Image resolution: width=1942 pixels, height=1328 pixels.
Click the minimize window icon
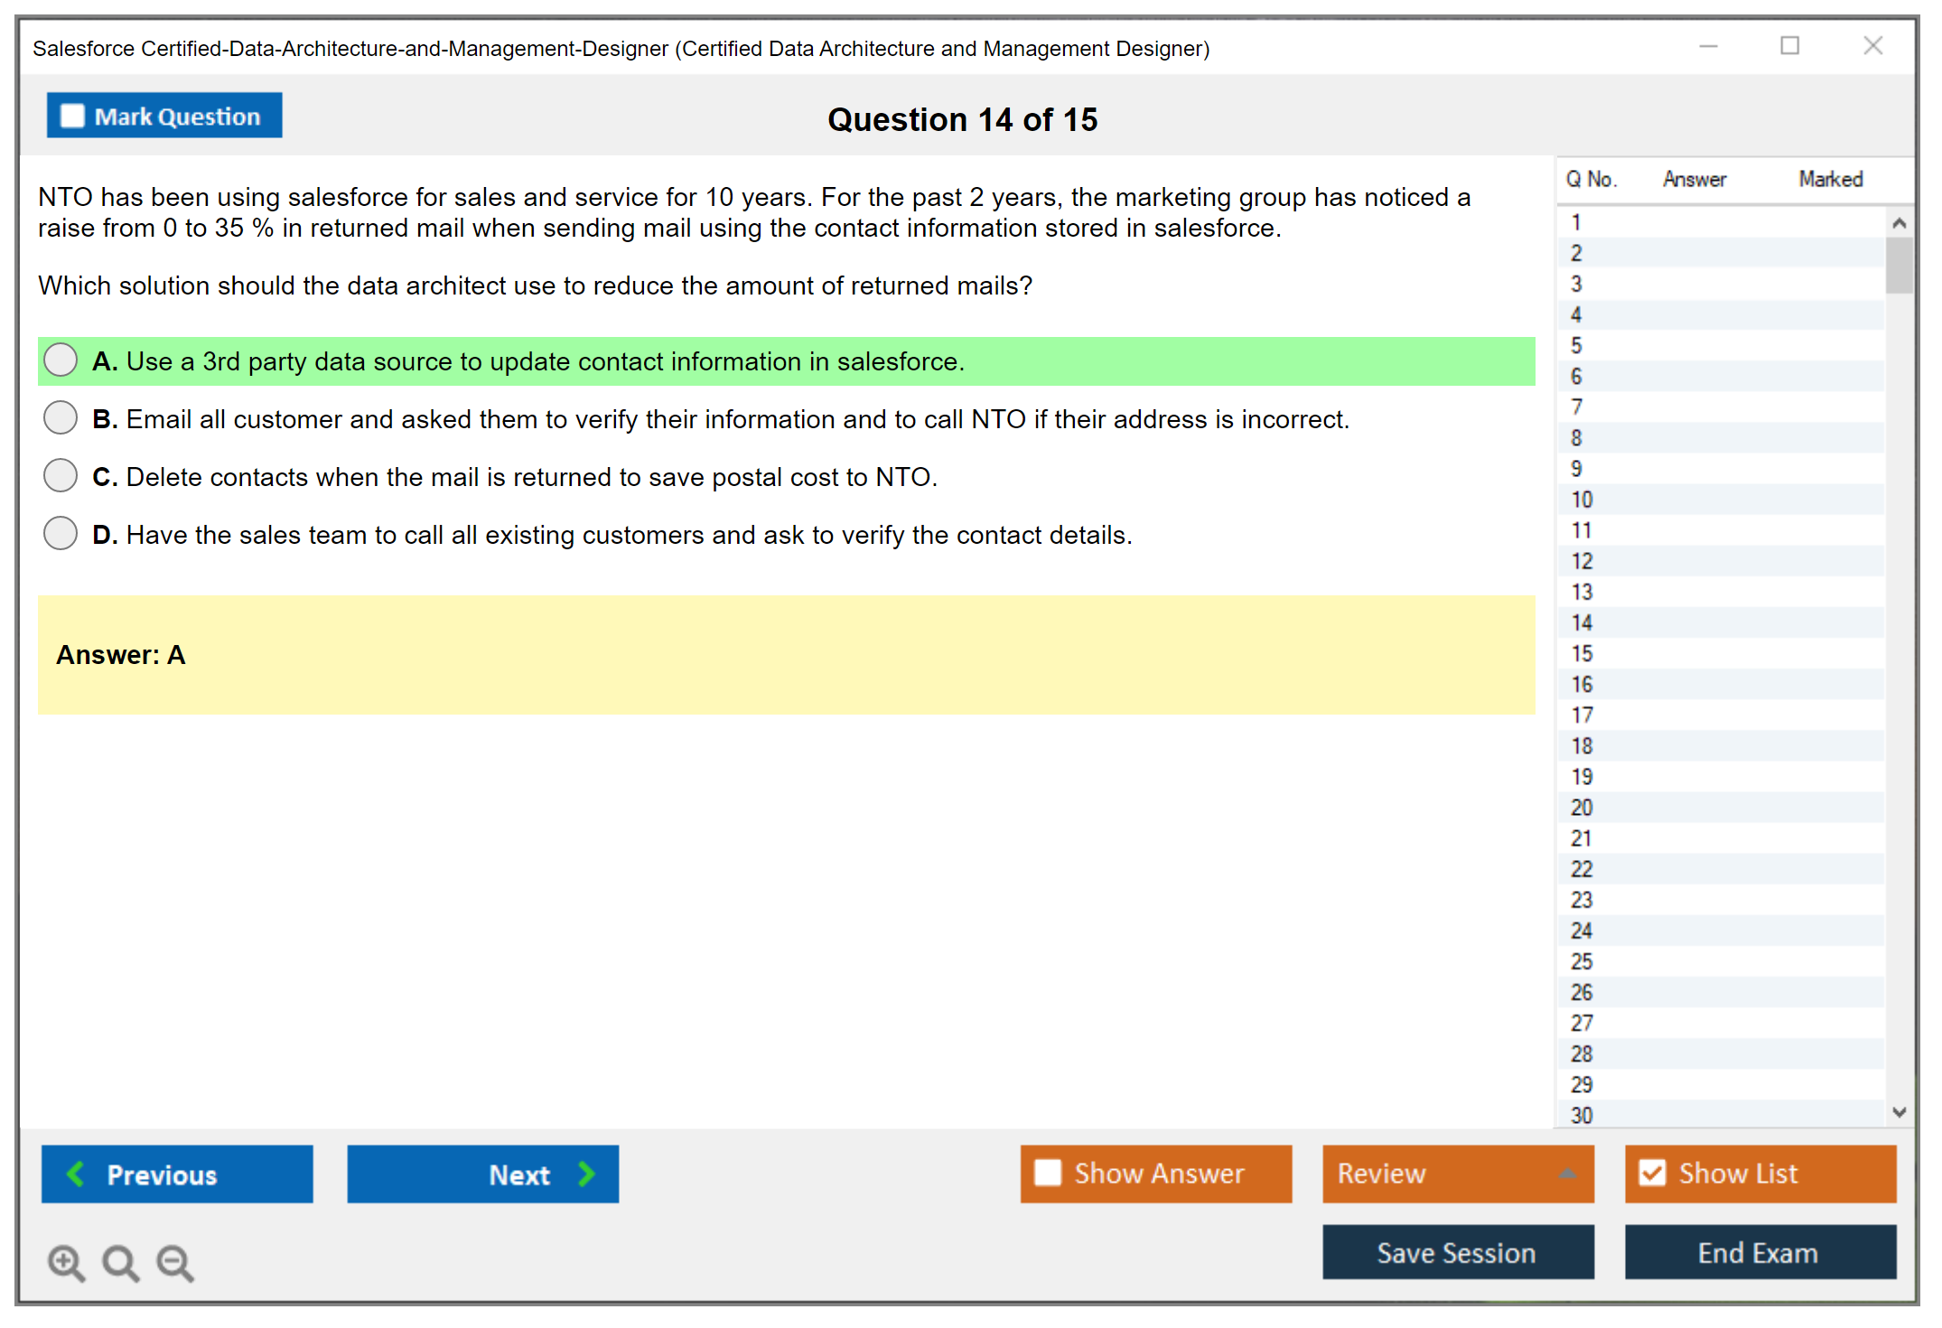pos(1708,46)
